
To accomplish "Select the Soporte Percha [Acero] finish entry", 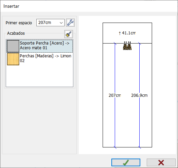I will point(39,46).
